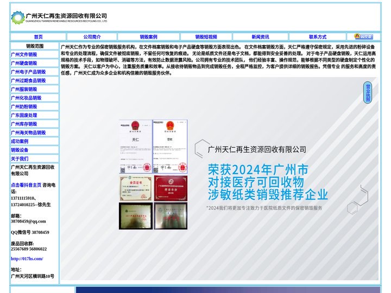Click the 天仁 trademark certificate image
The height and width of the screenshot is (293, 391).
[x=135, y=146]
